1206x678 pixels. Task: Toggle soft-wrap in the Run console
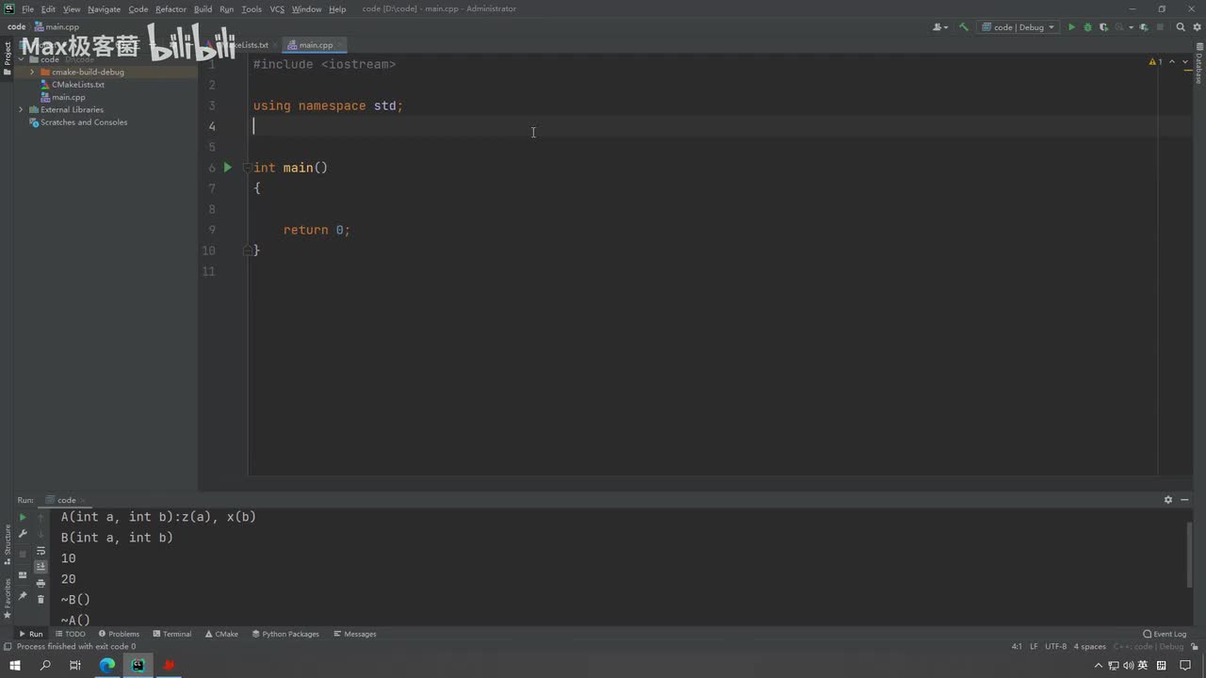coord(41,551)
